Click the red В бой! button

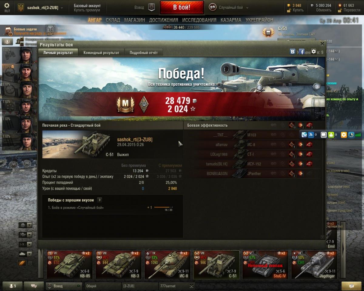tap(182, 8)
